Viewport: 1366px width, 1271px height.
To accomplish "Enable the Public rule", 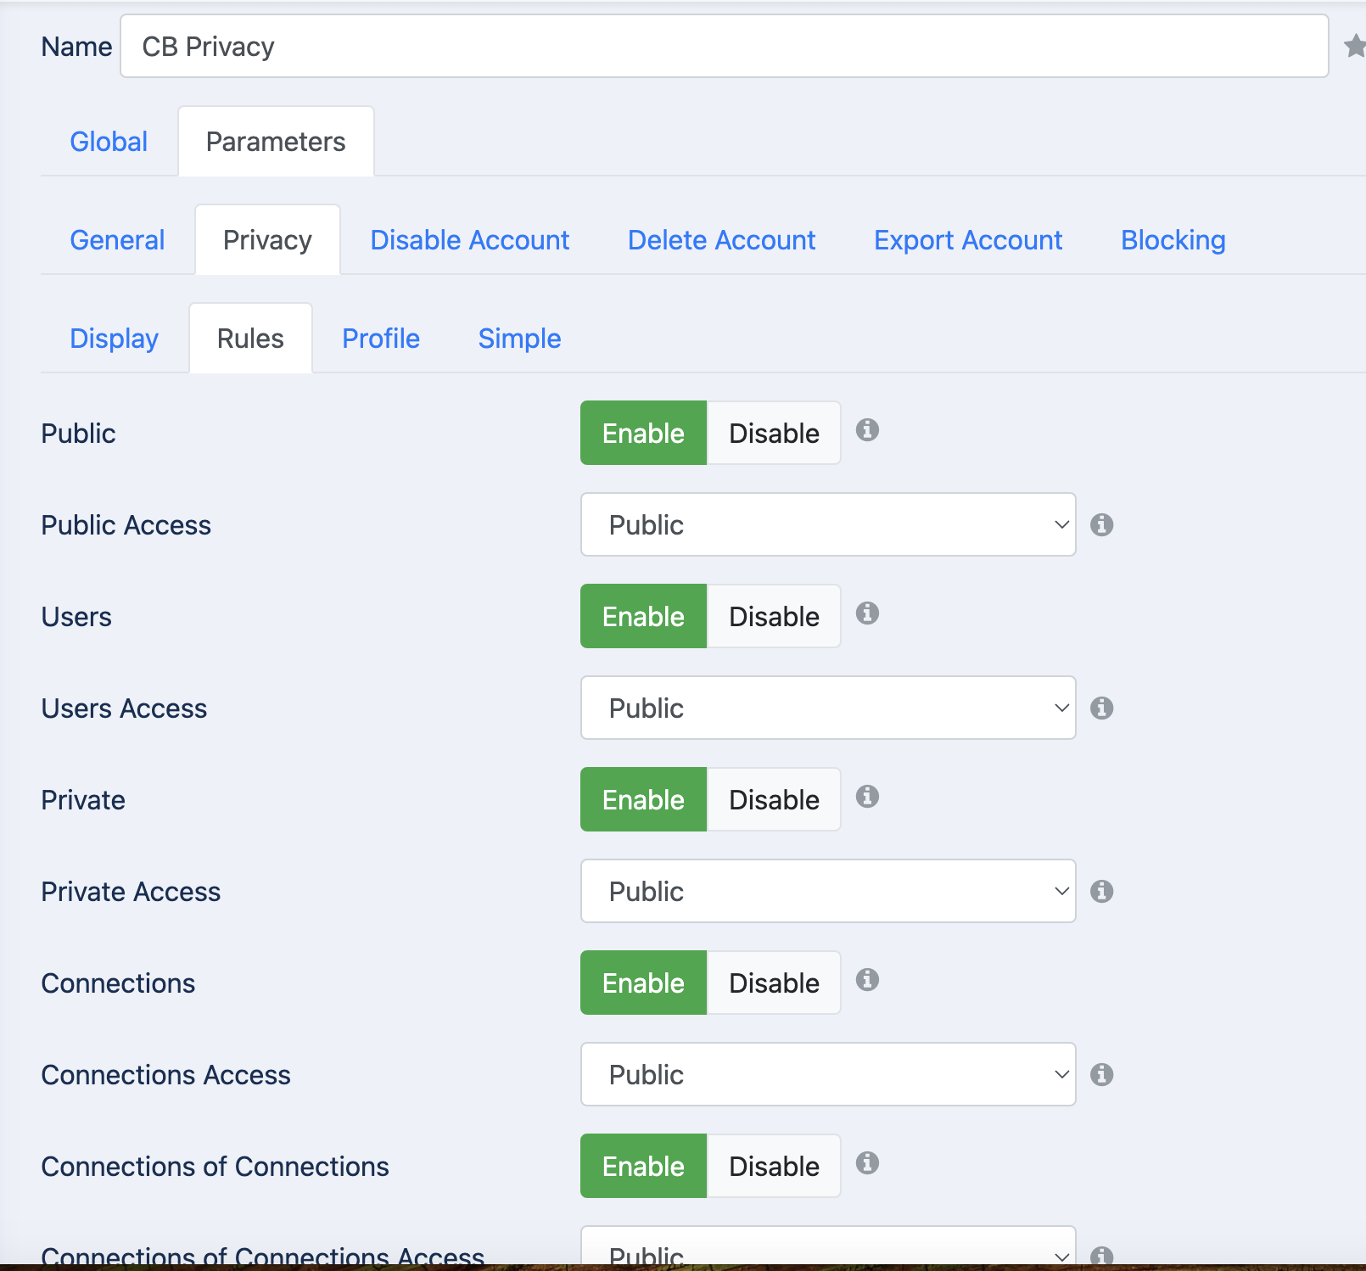I will coord(643,433).
